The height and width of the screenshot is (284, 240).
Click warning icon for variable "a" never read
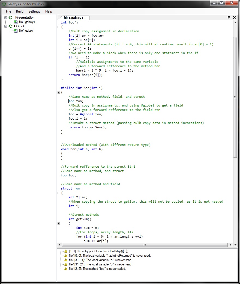[x=65, y=260]
